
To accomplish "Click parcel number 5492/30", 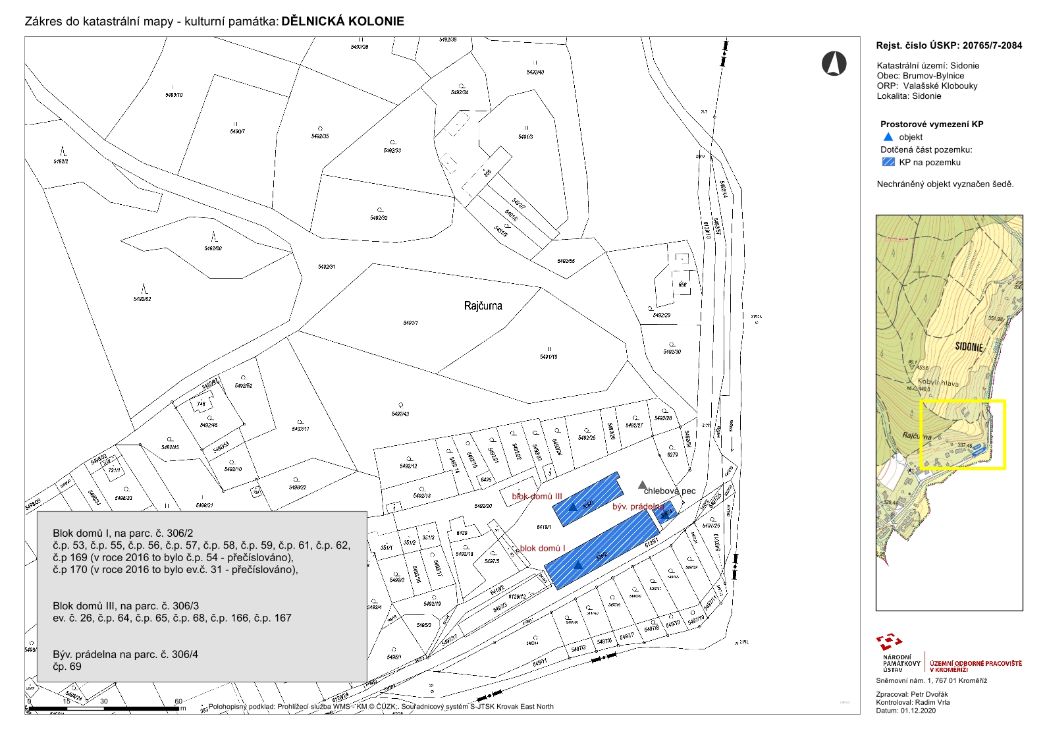I will 672,351.
